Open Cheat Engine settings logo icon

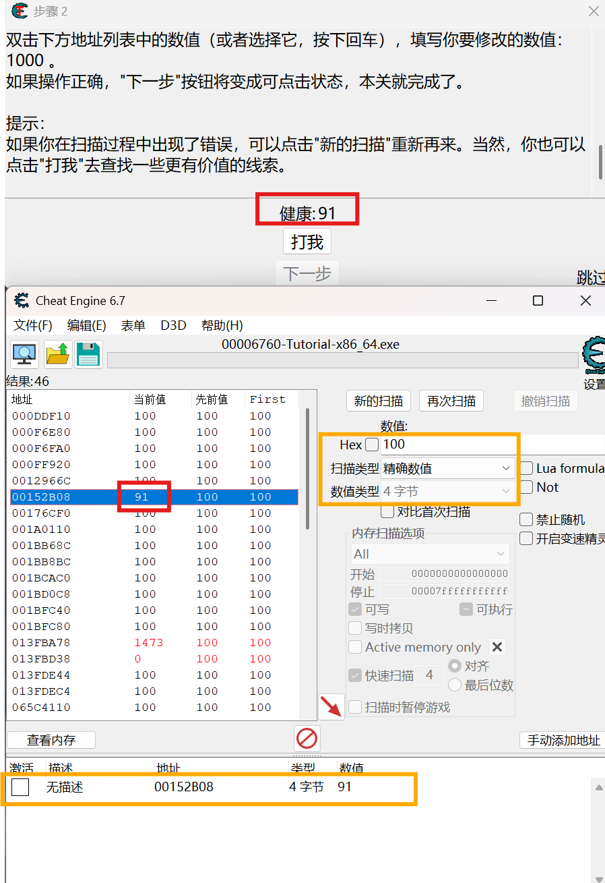[x=594, y=355]
